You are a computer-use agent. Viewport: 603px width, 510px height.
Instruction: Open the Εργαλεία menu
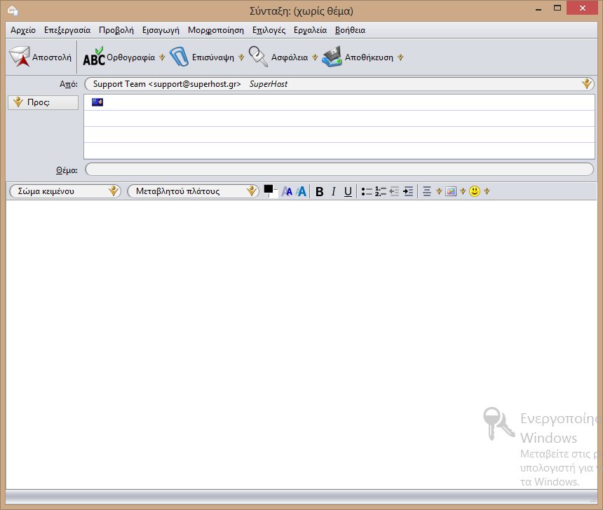coord(310,30)
